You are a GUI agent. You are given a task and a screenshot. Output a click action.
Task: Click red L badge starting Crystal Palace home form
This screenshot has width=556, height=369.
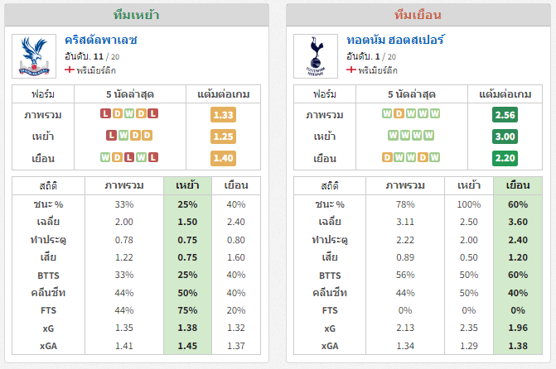111,136
